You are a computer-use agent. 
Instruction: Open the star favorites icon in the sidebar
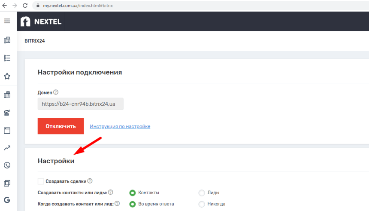coord(7,76)
